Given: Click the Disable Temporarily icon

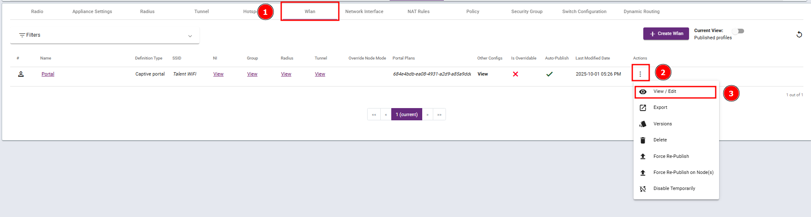Looking at the screenshot, I should click(x=643, y=189).
